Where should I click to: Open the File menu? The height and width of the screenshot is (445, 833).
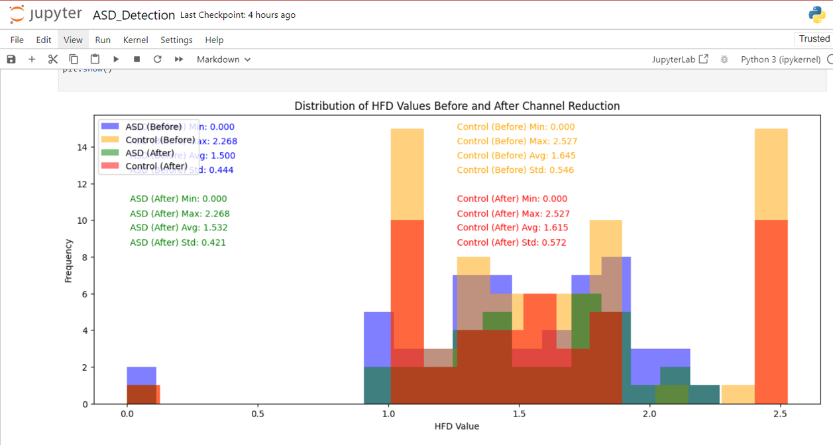click(x=17, y=40)
